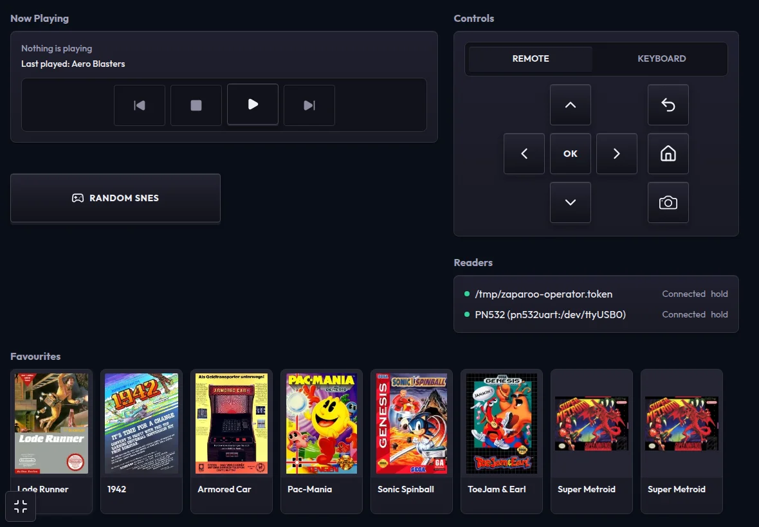Image resolution: width=759 pixels, height=527 pixels.
Task: Open the 1942 cover thumbnail
Action: pyautogui.click(x=142, y=424)
